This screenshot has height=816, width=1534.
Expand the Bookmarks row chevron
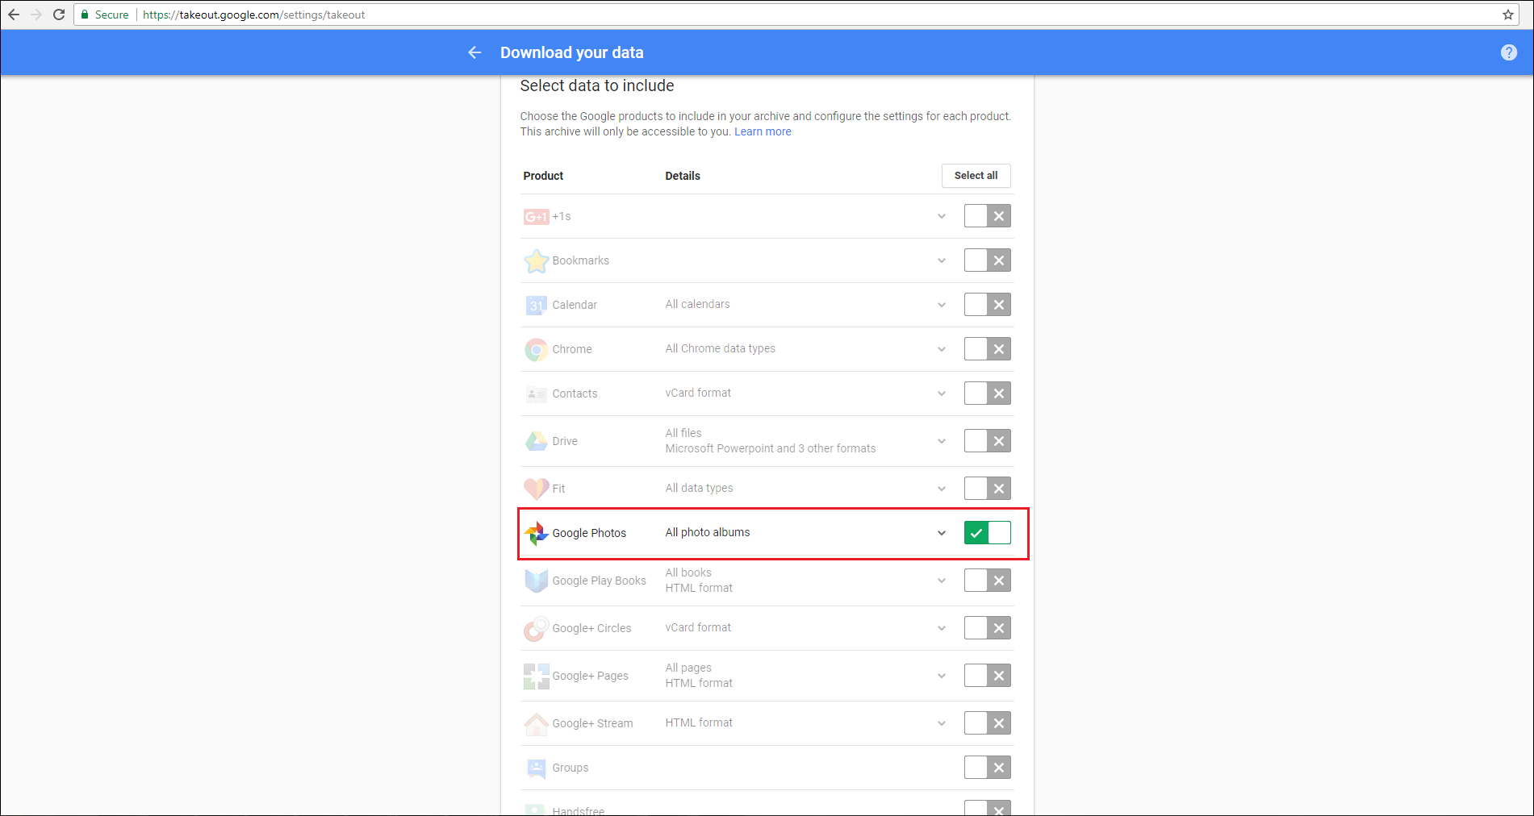(942, 260)
